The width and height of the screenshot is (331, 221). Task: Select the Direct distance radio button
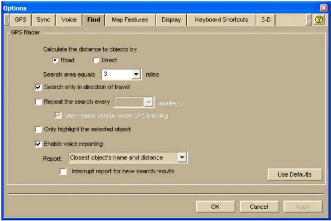pyautogui.click(x=96, y=60)
